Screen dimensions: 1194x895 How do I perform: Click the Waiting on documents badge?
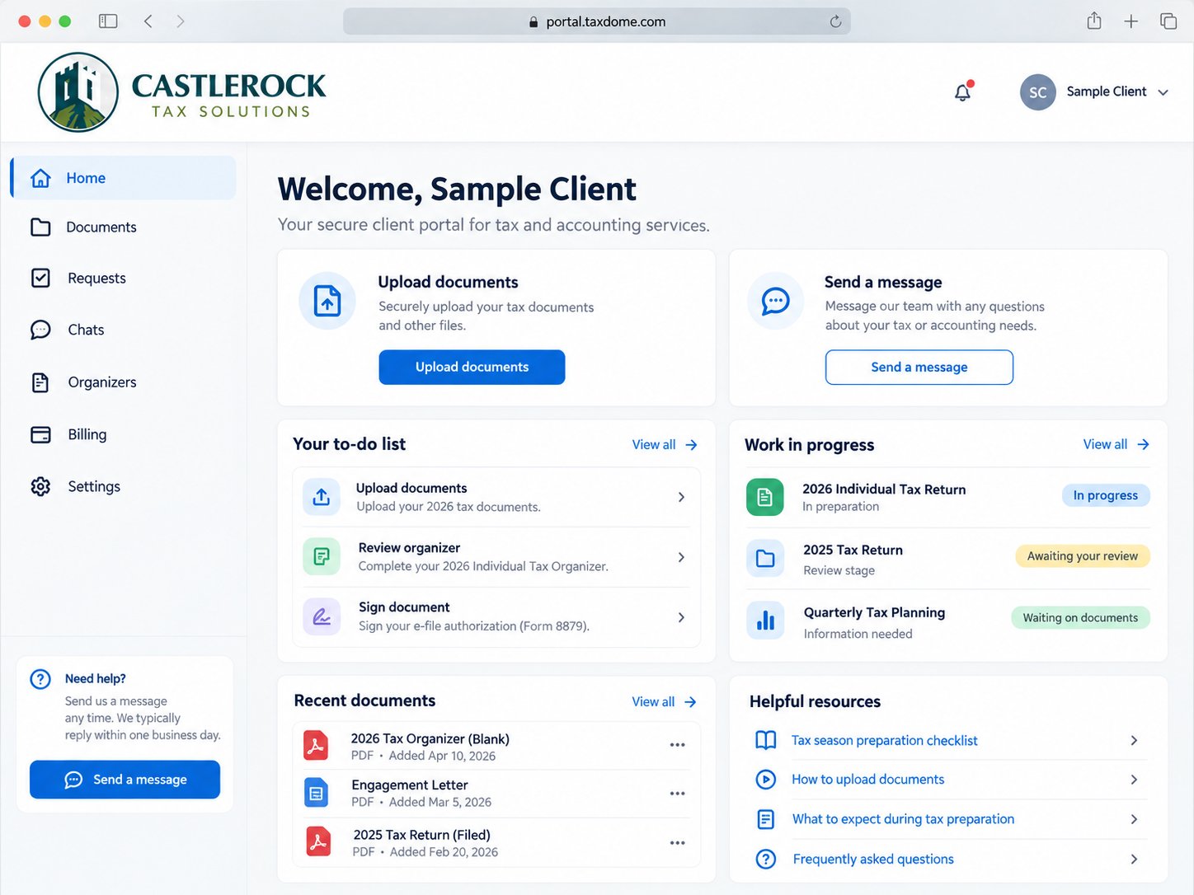(1080, 618)
